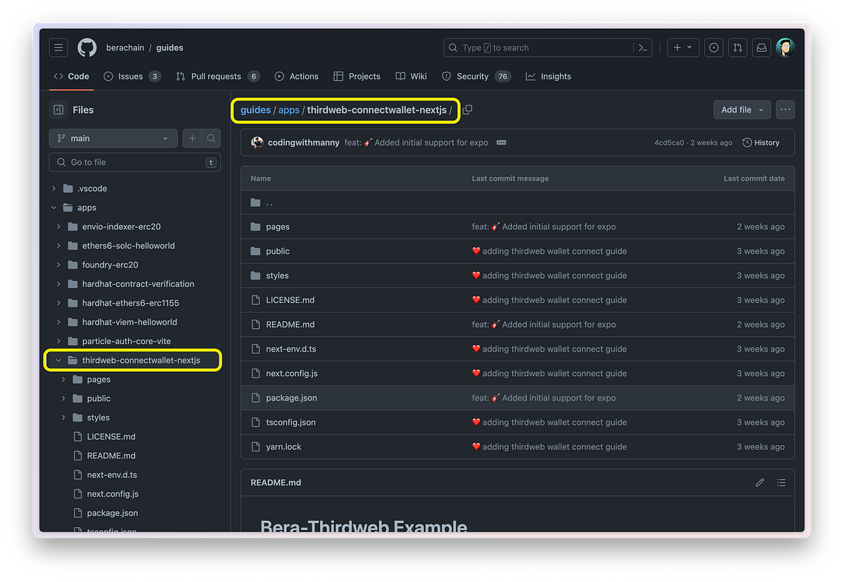Click the GitHub octocat logo
Image resolution: width=844 pixels, height=582 pixels.
click(87, 48)
